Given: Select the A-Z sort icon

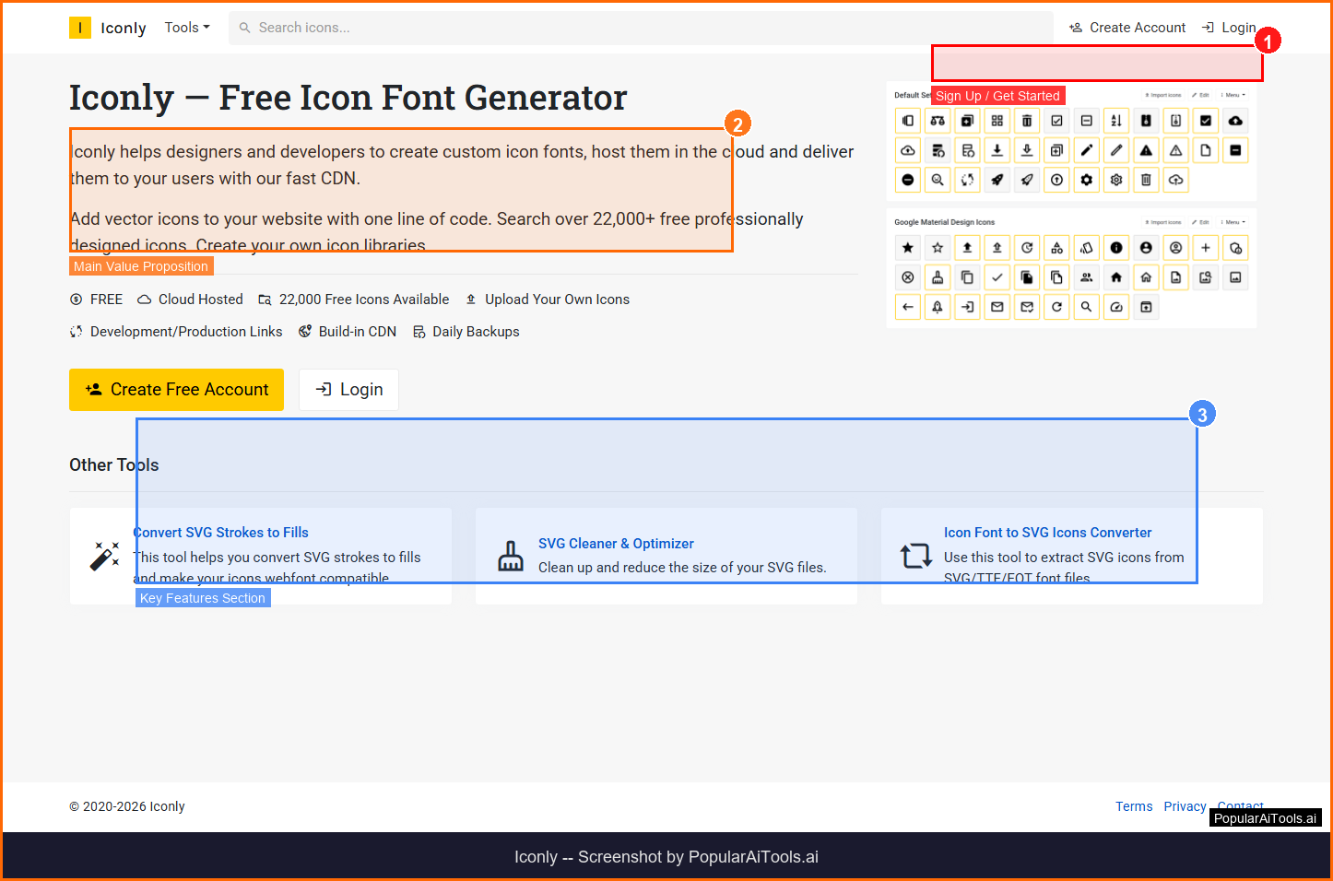Looking at the screenshot, I should (x=1116, y=121).
